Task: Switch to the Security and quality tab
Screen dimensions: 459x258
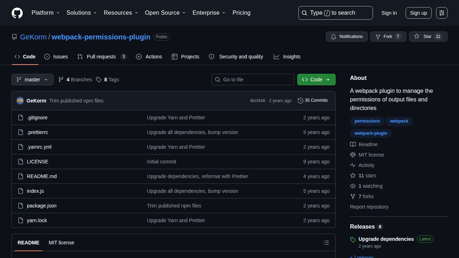Action: pyautogui.click(x=236, y=57)
